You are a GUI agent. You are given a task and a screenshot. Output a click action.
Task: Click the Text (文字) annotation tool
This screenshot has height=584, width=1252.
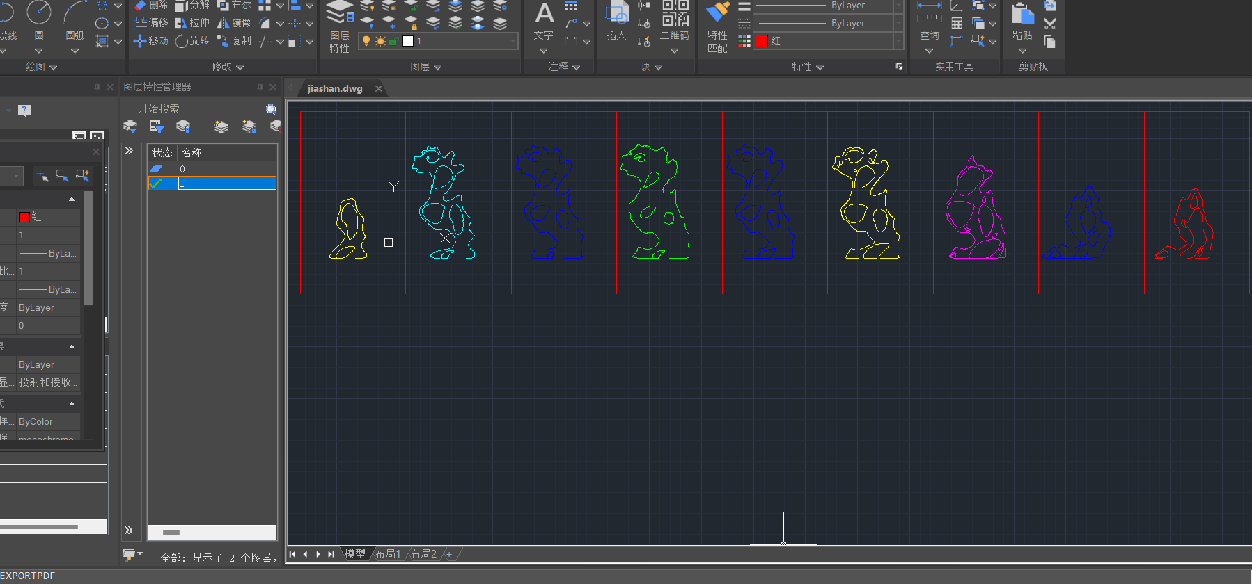544,22
